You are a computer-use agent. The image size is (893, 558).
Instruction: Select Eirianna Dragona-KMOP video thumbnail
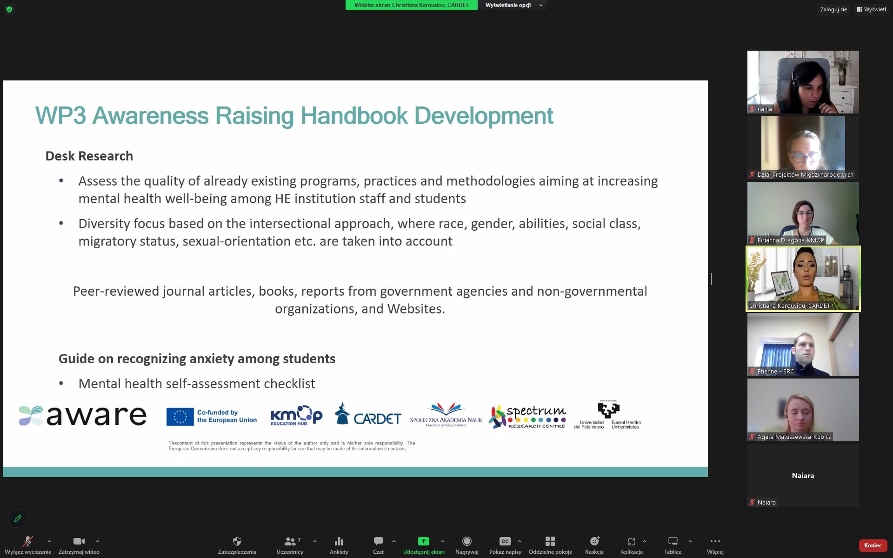(803, 213)
